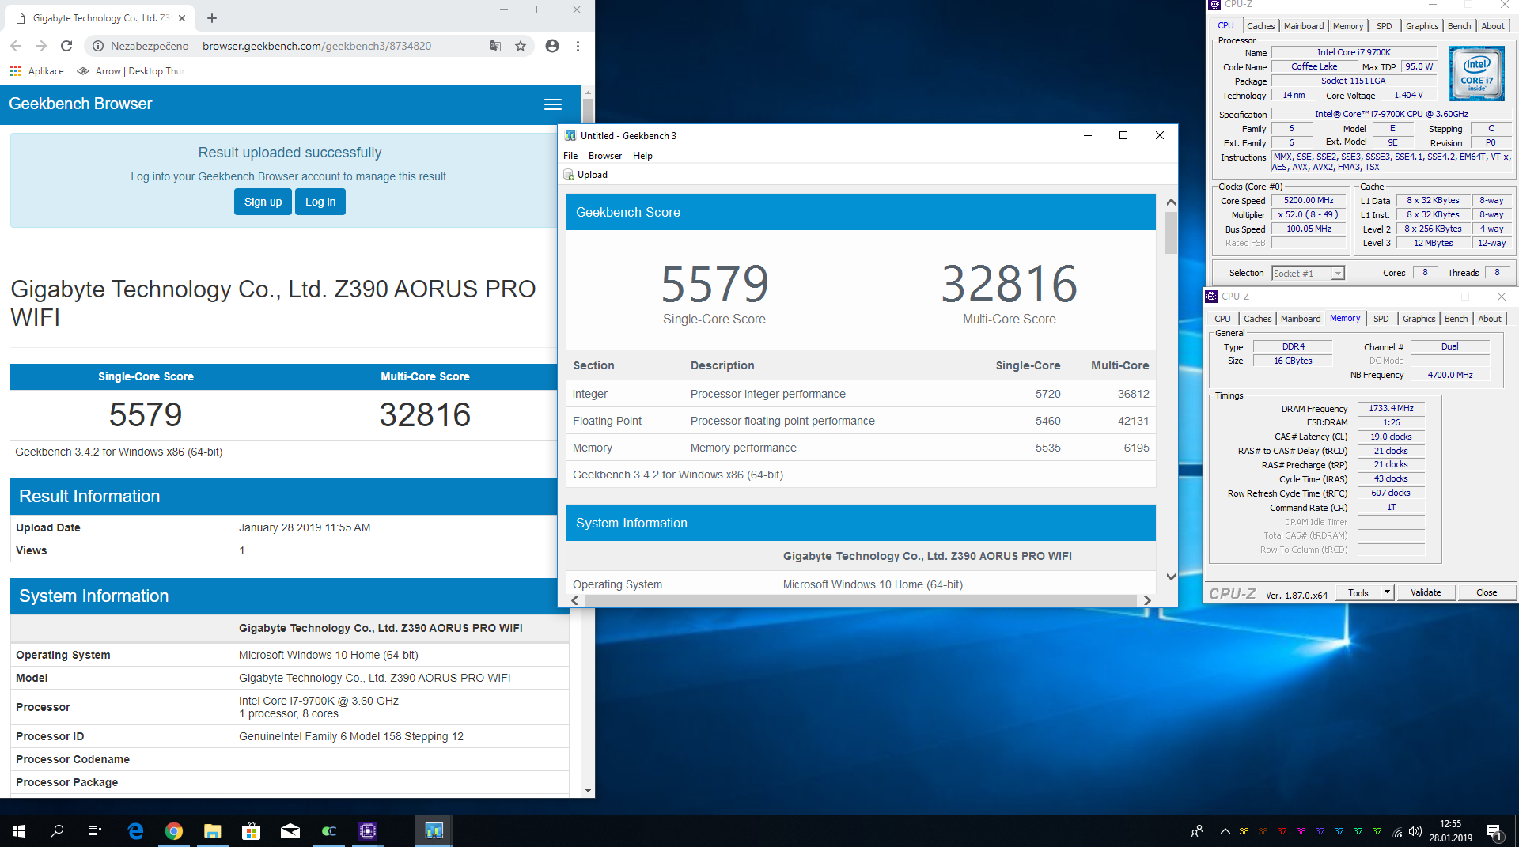Click the Close button in CPU-Z
This screenshot has height=847, width=1519.
point(1487,592)
